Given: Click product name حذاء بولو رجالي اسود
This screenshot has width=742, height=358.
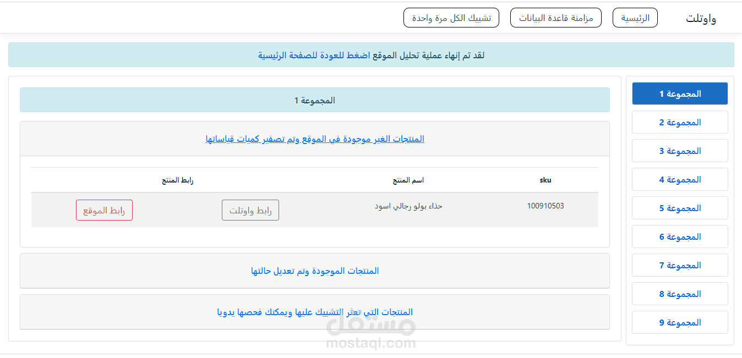Looking at the screenshot, I should (x=409, y=206).
